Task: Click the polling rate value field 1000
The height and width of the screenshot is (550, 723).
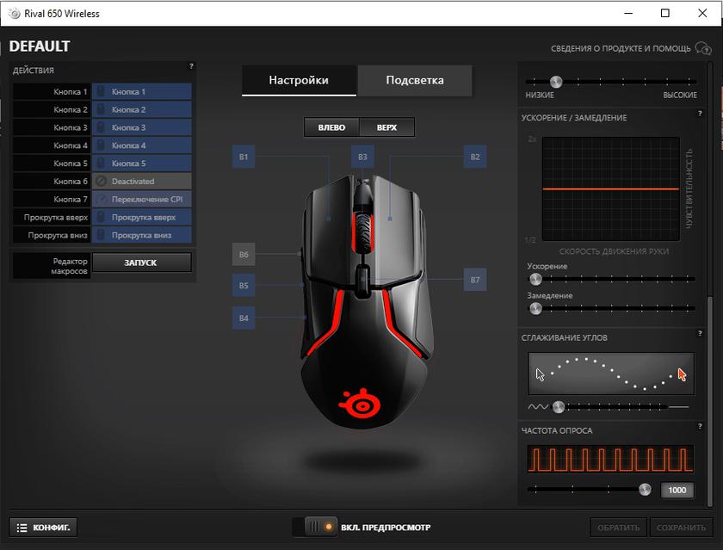Action: pos(677,490)
